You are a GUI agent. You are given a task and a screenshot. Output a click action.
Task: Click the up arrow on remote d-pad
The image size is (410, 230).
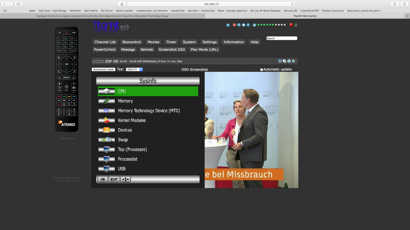(67, 58)
